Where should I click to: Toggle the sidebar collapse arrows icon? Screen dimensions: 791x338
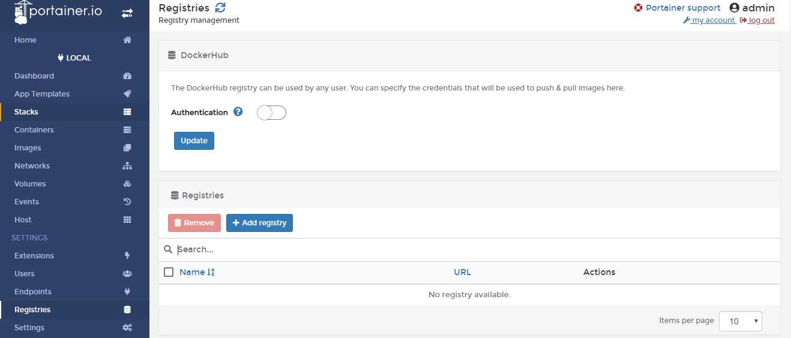point(127,13)
